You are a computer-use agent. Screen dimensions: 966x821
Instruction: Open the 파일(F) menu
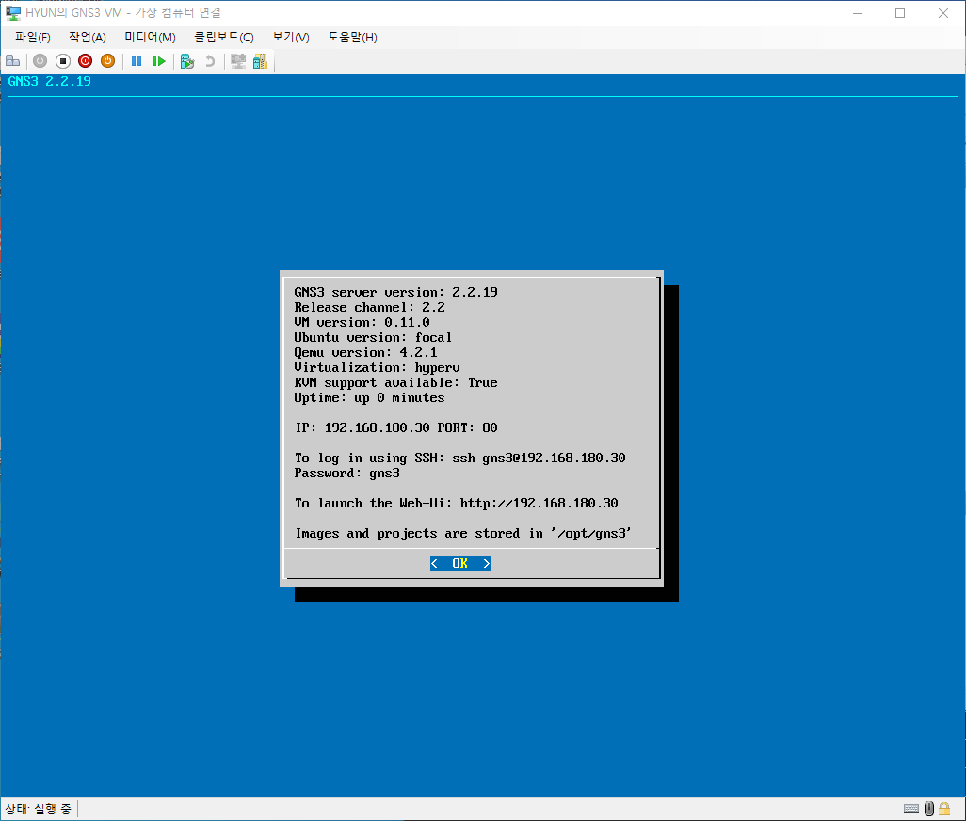click(x=33, y=38)
